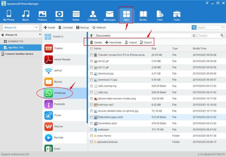This screenshot has height=157, width=226.
Task: Click the file search magnifier icon
Action: (222, 35)
